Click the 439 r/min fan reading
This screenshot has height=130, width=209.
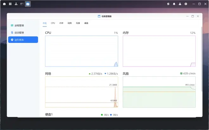[189, 74]
